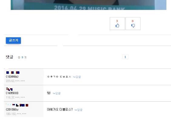Reply to the 헉! comment
This screenshot has height=122, width=171.
[x=57, y=93]
